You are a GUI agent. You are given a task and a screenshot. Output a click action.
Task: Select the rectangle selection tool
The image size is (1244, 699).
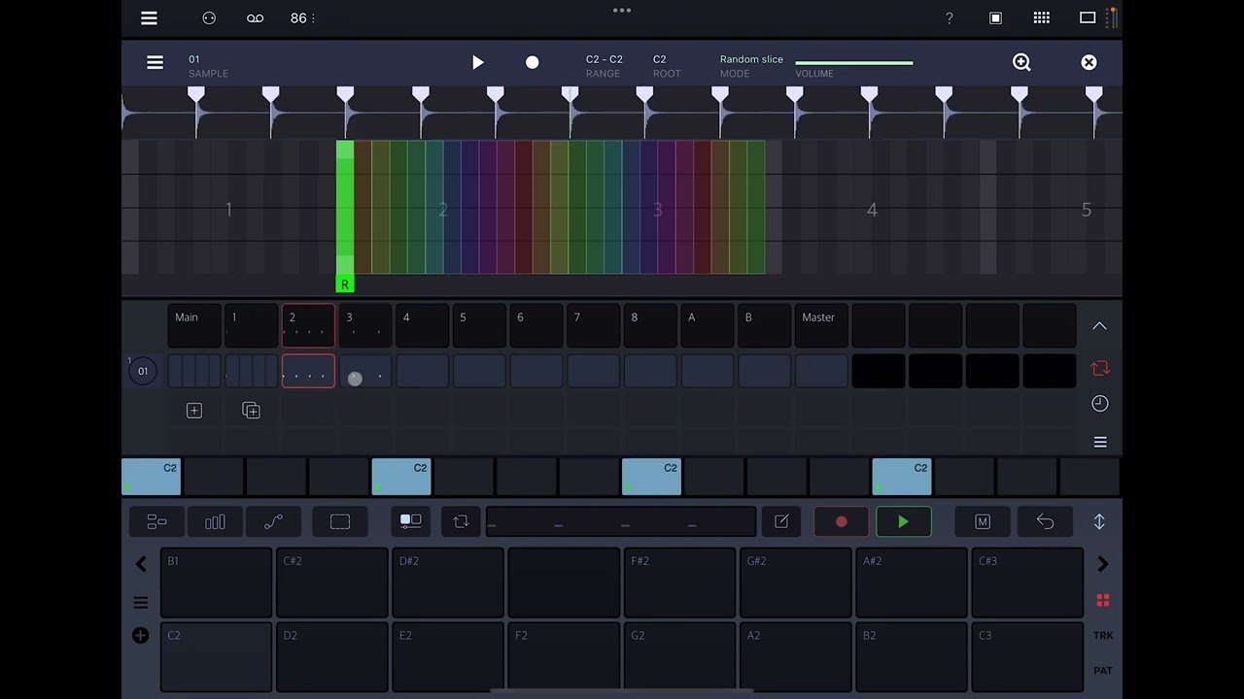click(x=340, y=522)
